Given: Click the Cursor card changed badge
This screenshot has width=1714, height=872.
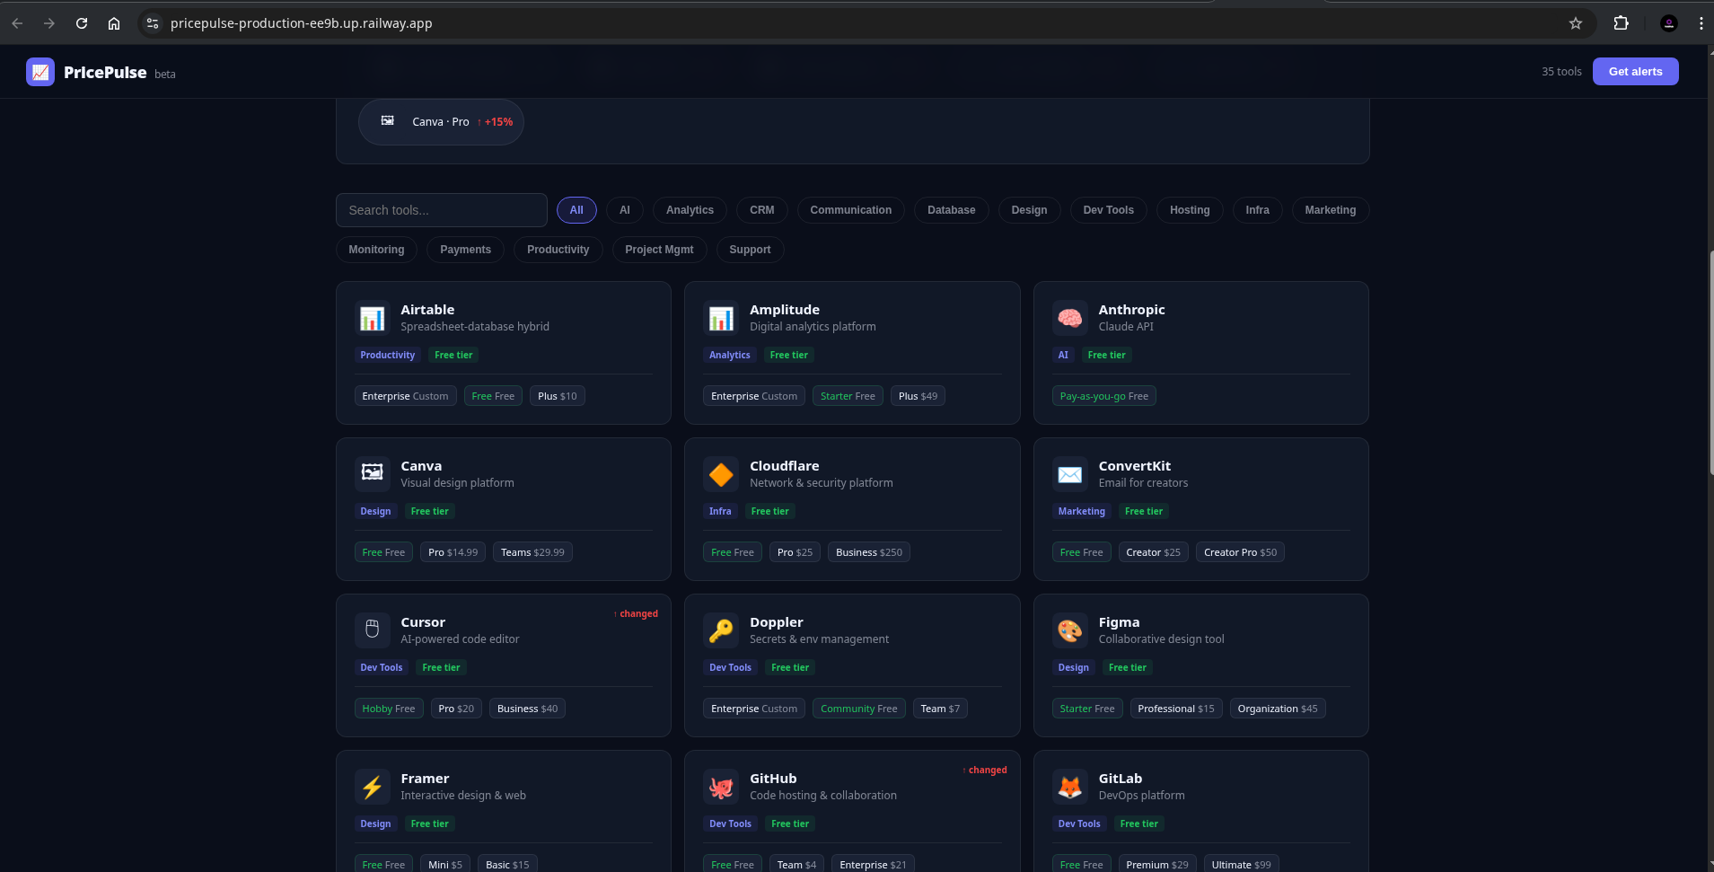Looking at the screenshot, I should (x=636, y=614).
